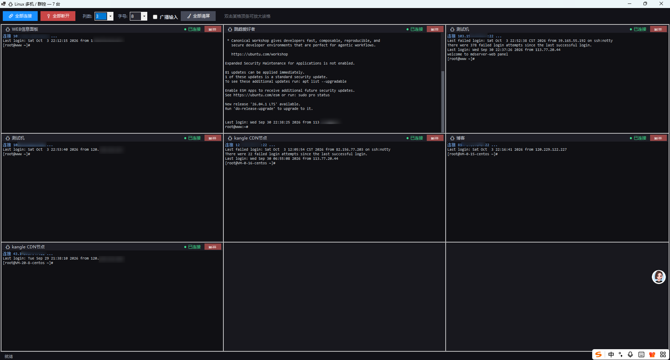Click the 'welcome to mdserver-web panel' line
The image size is (670, 360).
pyautogui.click(x=478, y=54)
